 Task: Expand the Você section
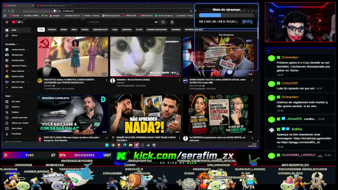pos(9,96)
